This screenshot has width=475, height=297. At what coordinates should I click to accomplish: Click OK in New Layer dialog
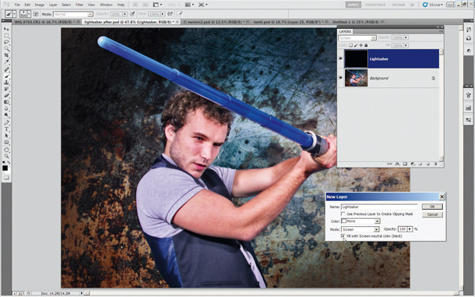[x=432, y=207]
